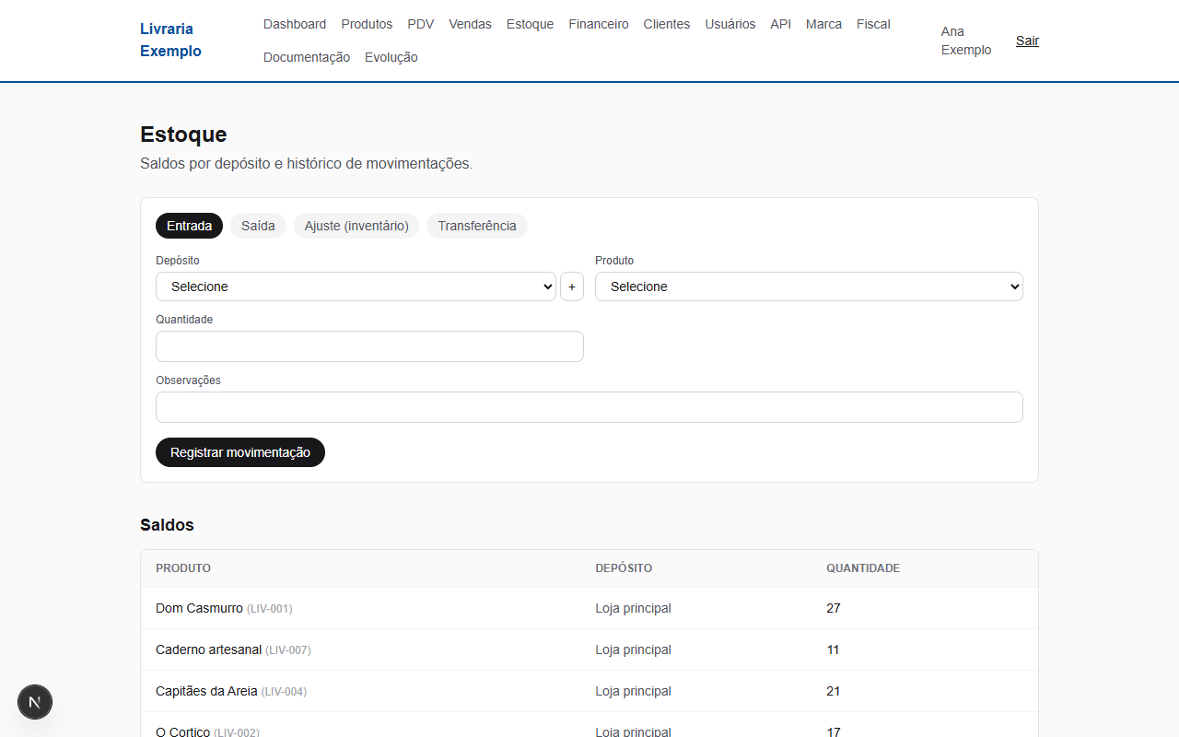Open the Depósito dropdown
The height and width of the screenshot is (737, 1179).
(356, 287)
